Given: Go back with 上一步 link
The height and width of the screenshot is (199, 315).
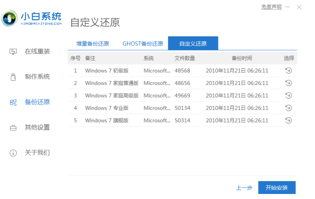Looking at the screenshot, I should [x=244, y=188].
